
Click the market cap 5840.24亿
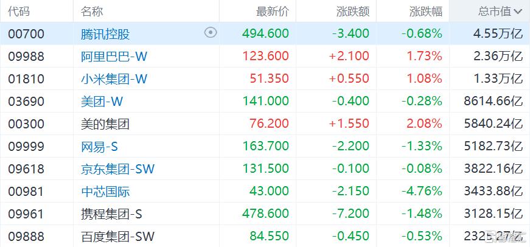coord(493,123)
